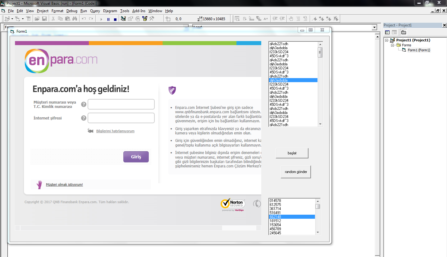Image resolution: width=447 pixels, height=257 pixels.
Task: Click the Add Standard EXE Project icon
Action: coord(7,19)
